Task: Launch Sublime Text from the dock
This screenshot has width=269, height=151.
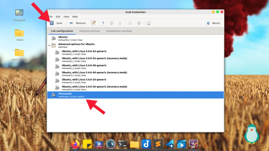Action: (158, 144)
